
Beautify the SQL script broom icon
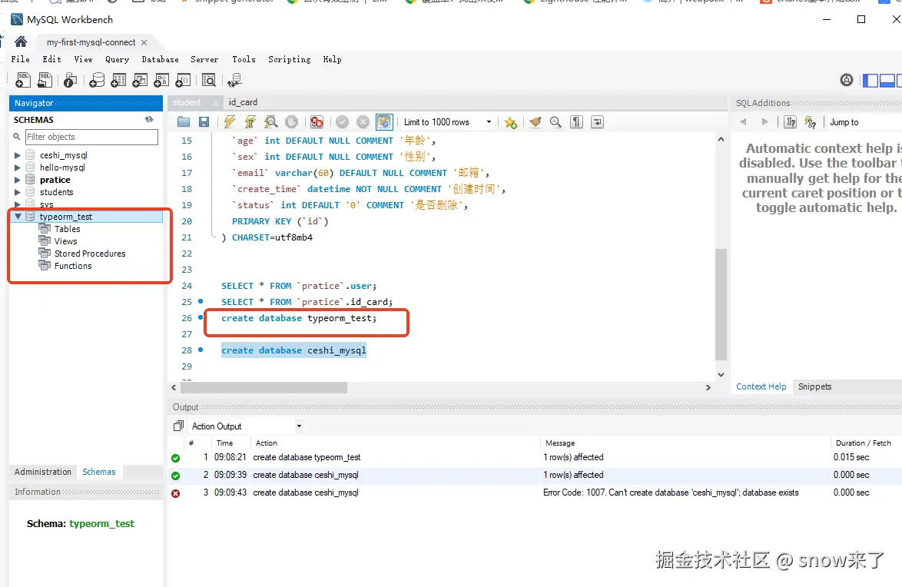point(536,122)
